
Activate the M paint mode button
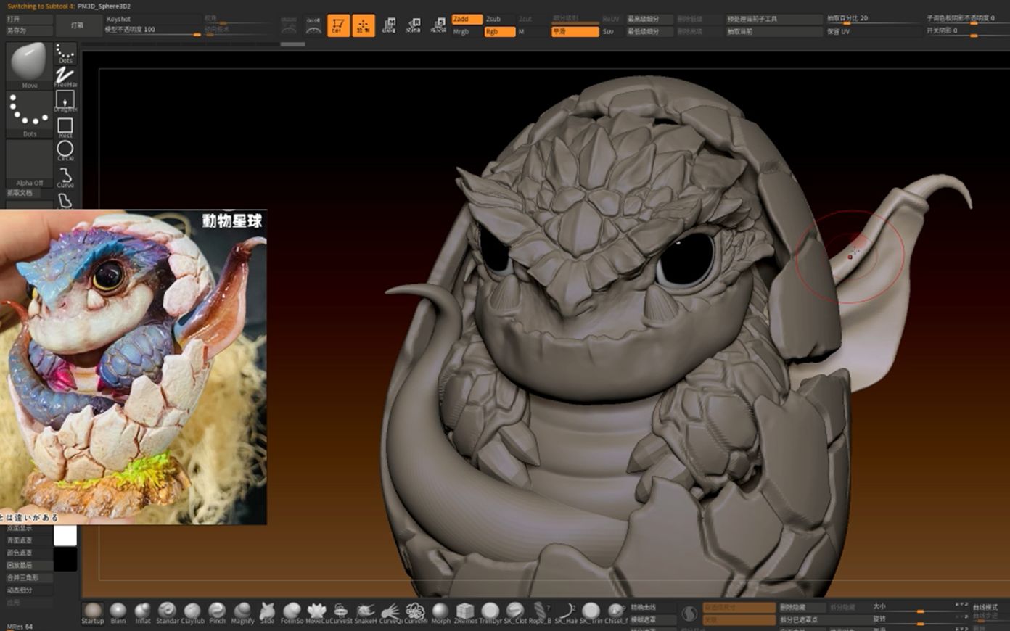coord(520,31)
